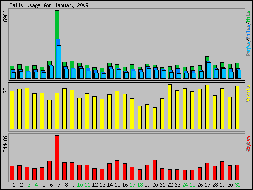Select day 21 label on the axis
The image size is (253, 190).
point(162,185)
